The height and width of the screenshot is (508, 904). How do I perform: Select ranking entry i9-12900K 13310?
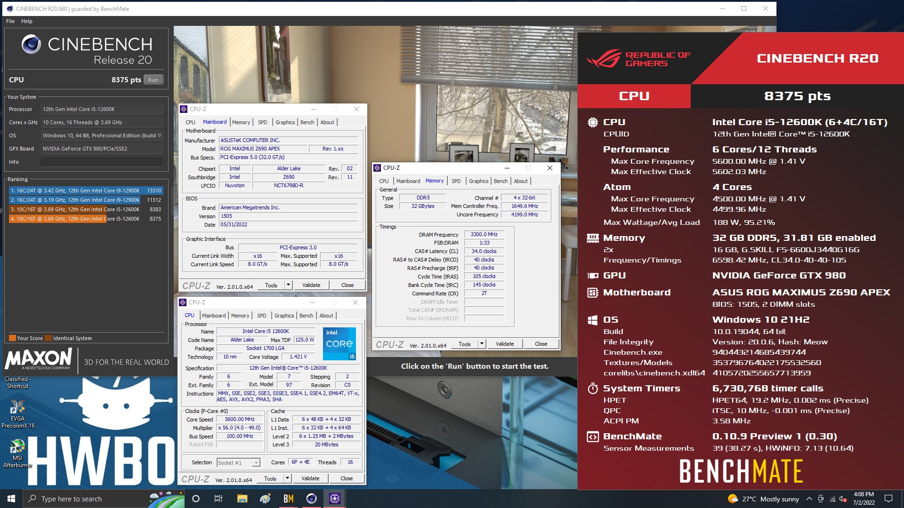(86, 190)
